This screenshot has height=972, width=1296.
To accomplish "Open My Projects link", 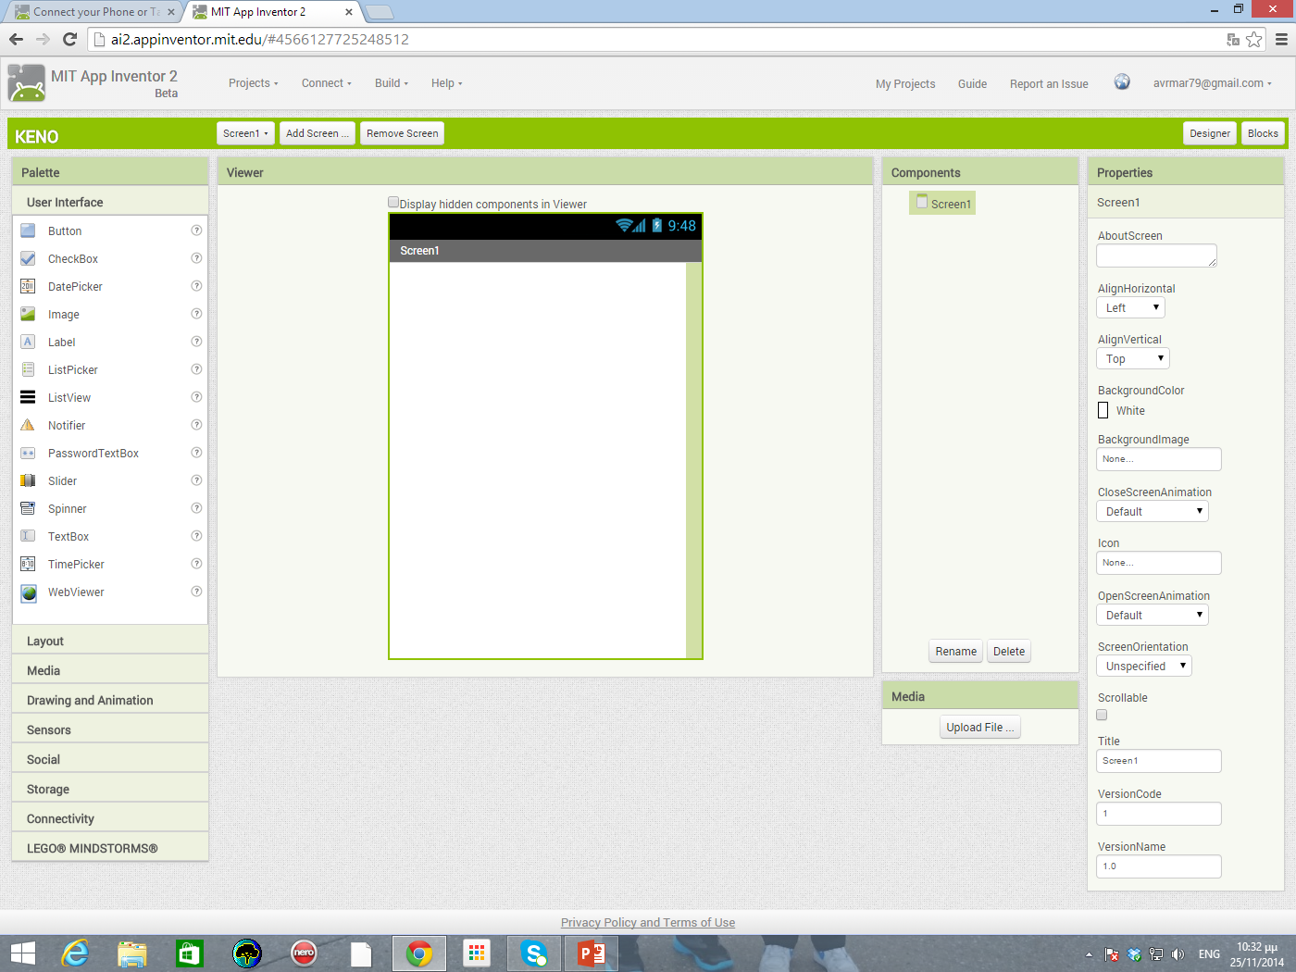I will pos(905,83).
